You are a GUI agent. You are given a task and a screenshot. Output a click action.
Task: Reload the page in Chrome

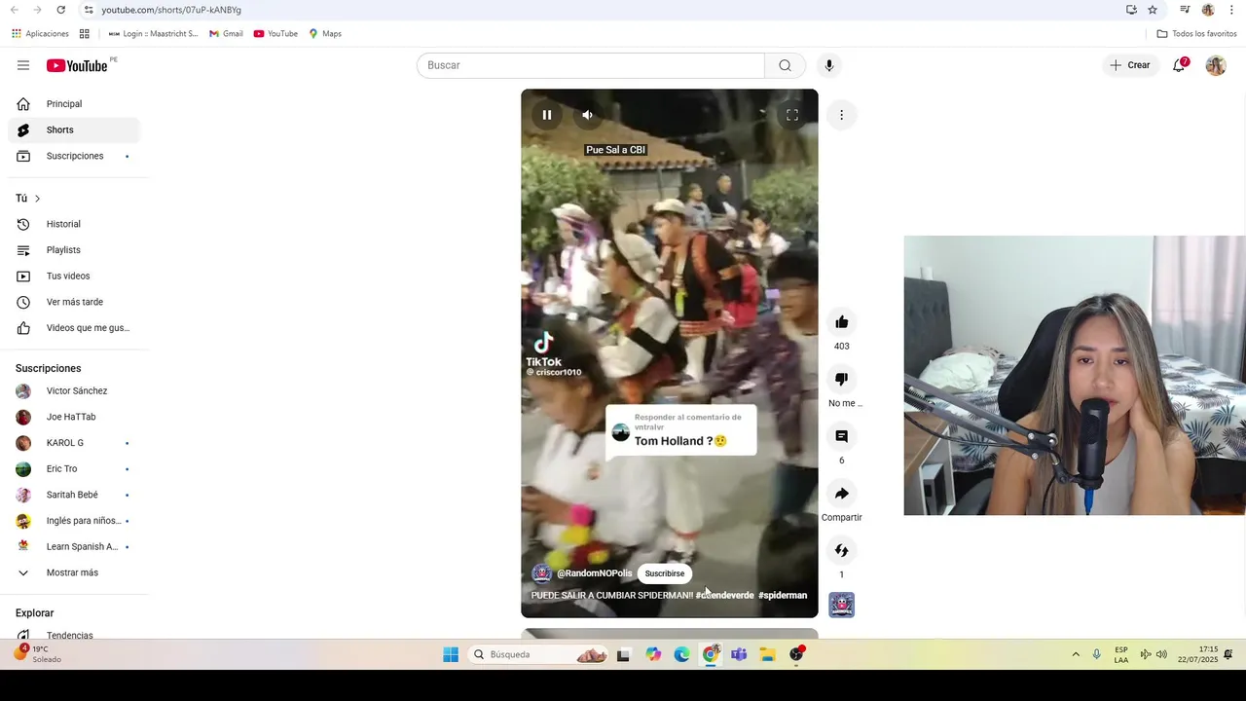(60, 10)
